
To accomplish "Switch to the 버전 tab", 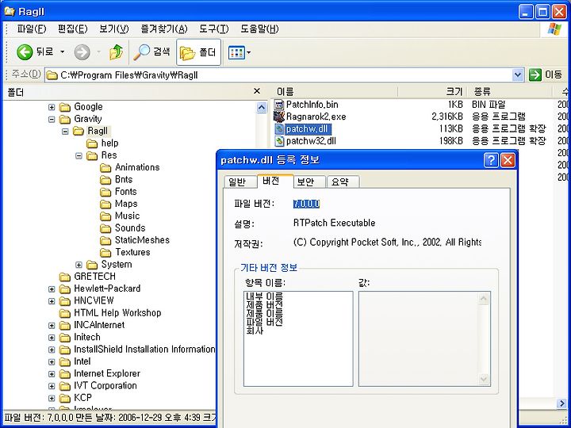I will [x=275, y=181].
